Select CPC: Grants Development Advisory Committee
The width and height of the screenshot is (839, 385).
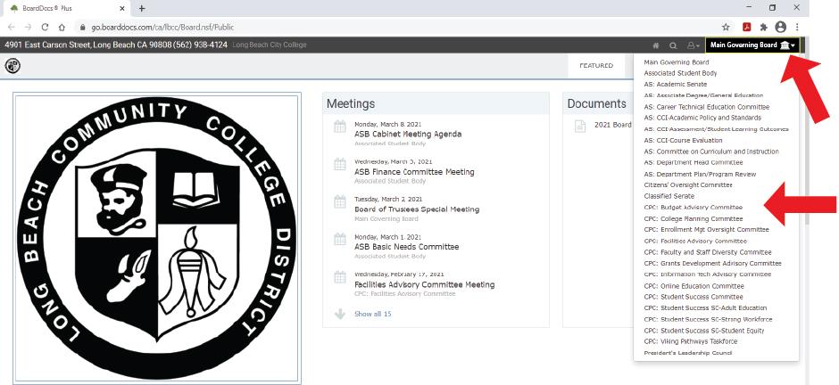pos(713,263)
